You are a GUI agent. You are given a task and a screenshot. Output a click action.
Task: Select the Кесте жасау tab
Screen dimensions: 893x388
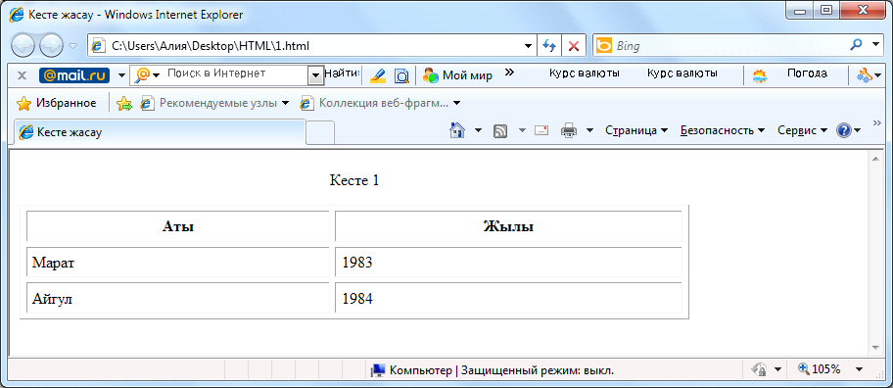160,132
